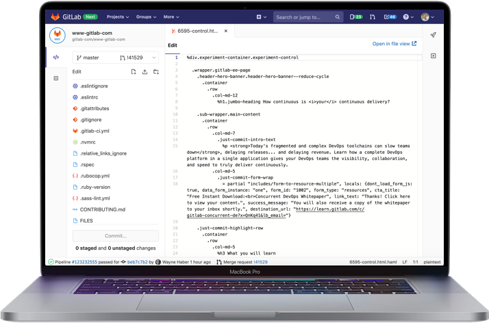Open the Projects menu
This screenshot has height=323, width=489.
click(118, 17)
